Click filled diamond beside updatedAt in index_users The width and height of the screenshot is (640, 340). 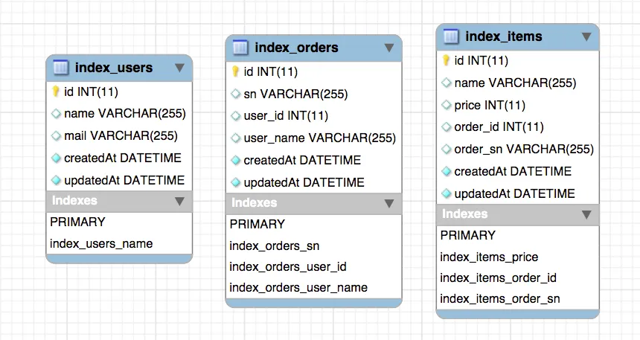tap(56, 180)
